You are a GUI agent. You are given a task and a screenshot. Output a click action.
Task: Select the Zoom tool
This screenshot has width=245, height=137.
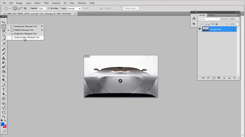point(3,116)
